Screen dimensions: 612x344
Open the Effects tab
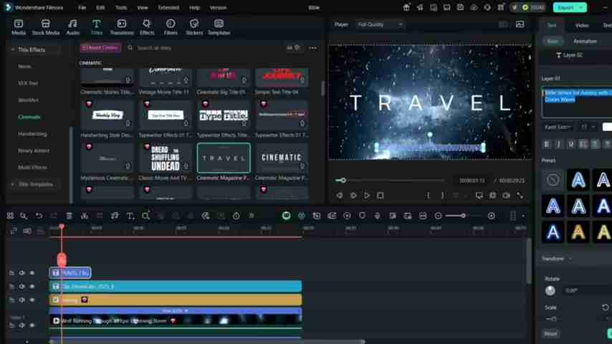147,27
